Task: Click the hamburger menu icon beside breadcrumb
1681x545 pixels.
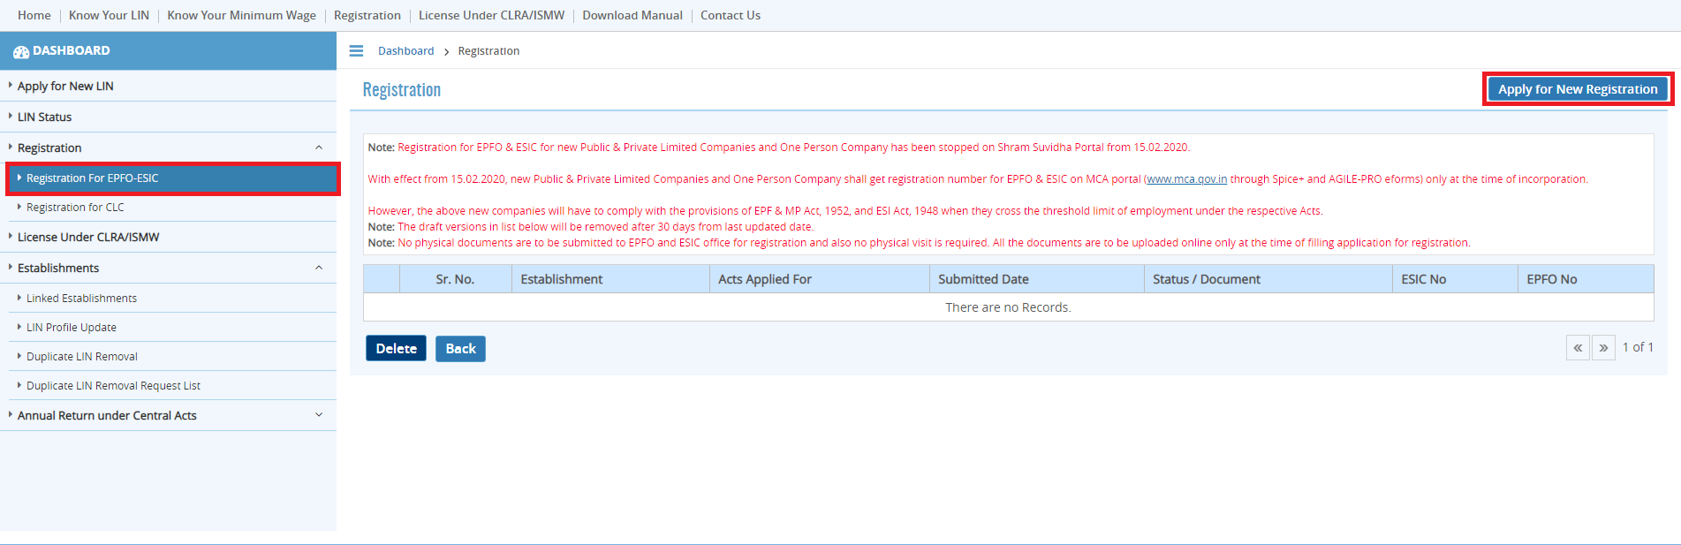Action: click(x=356, y=51)
